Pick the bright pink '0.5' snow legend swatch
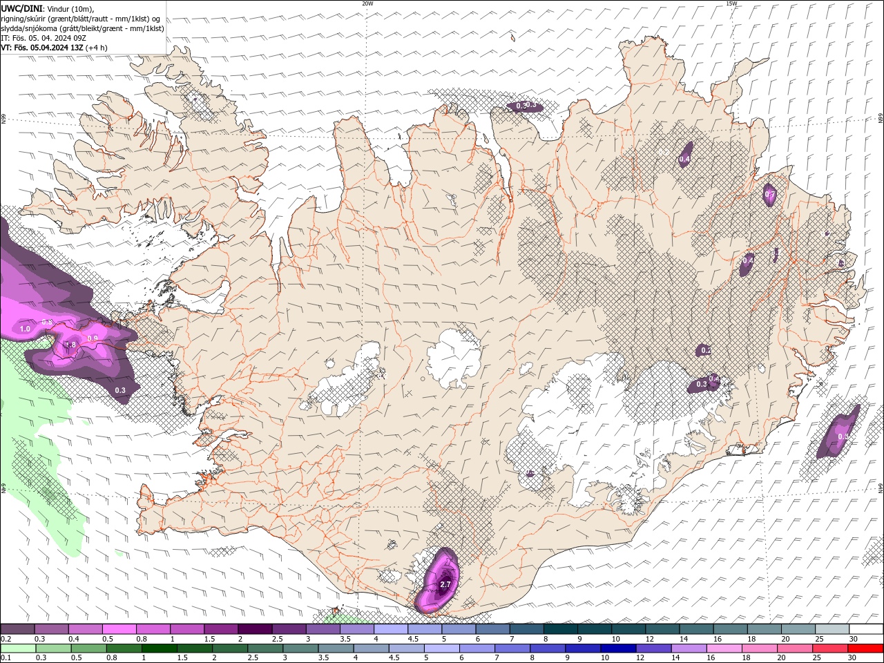The image size is (884, 663). click(119, 628)
